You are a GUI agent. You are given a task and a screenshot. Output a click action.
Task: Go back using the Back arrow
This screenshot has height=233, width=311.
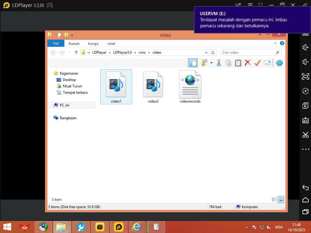(x=53, y=52)
